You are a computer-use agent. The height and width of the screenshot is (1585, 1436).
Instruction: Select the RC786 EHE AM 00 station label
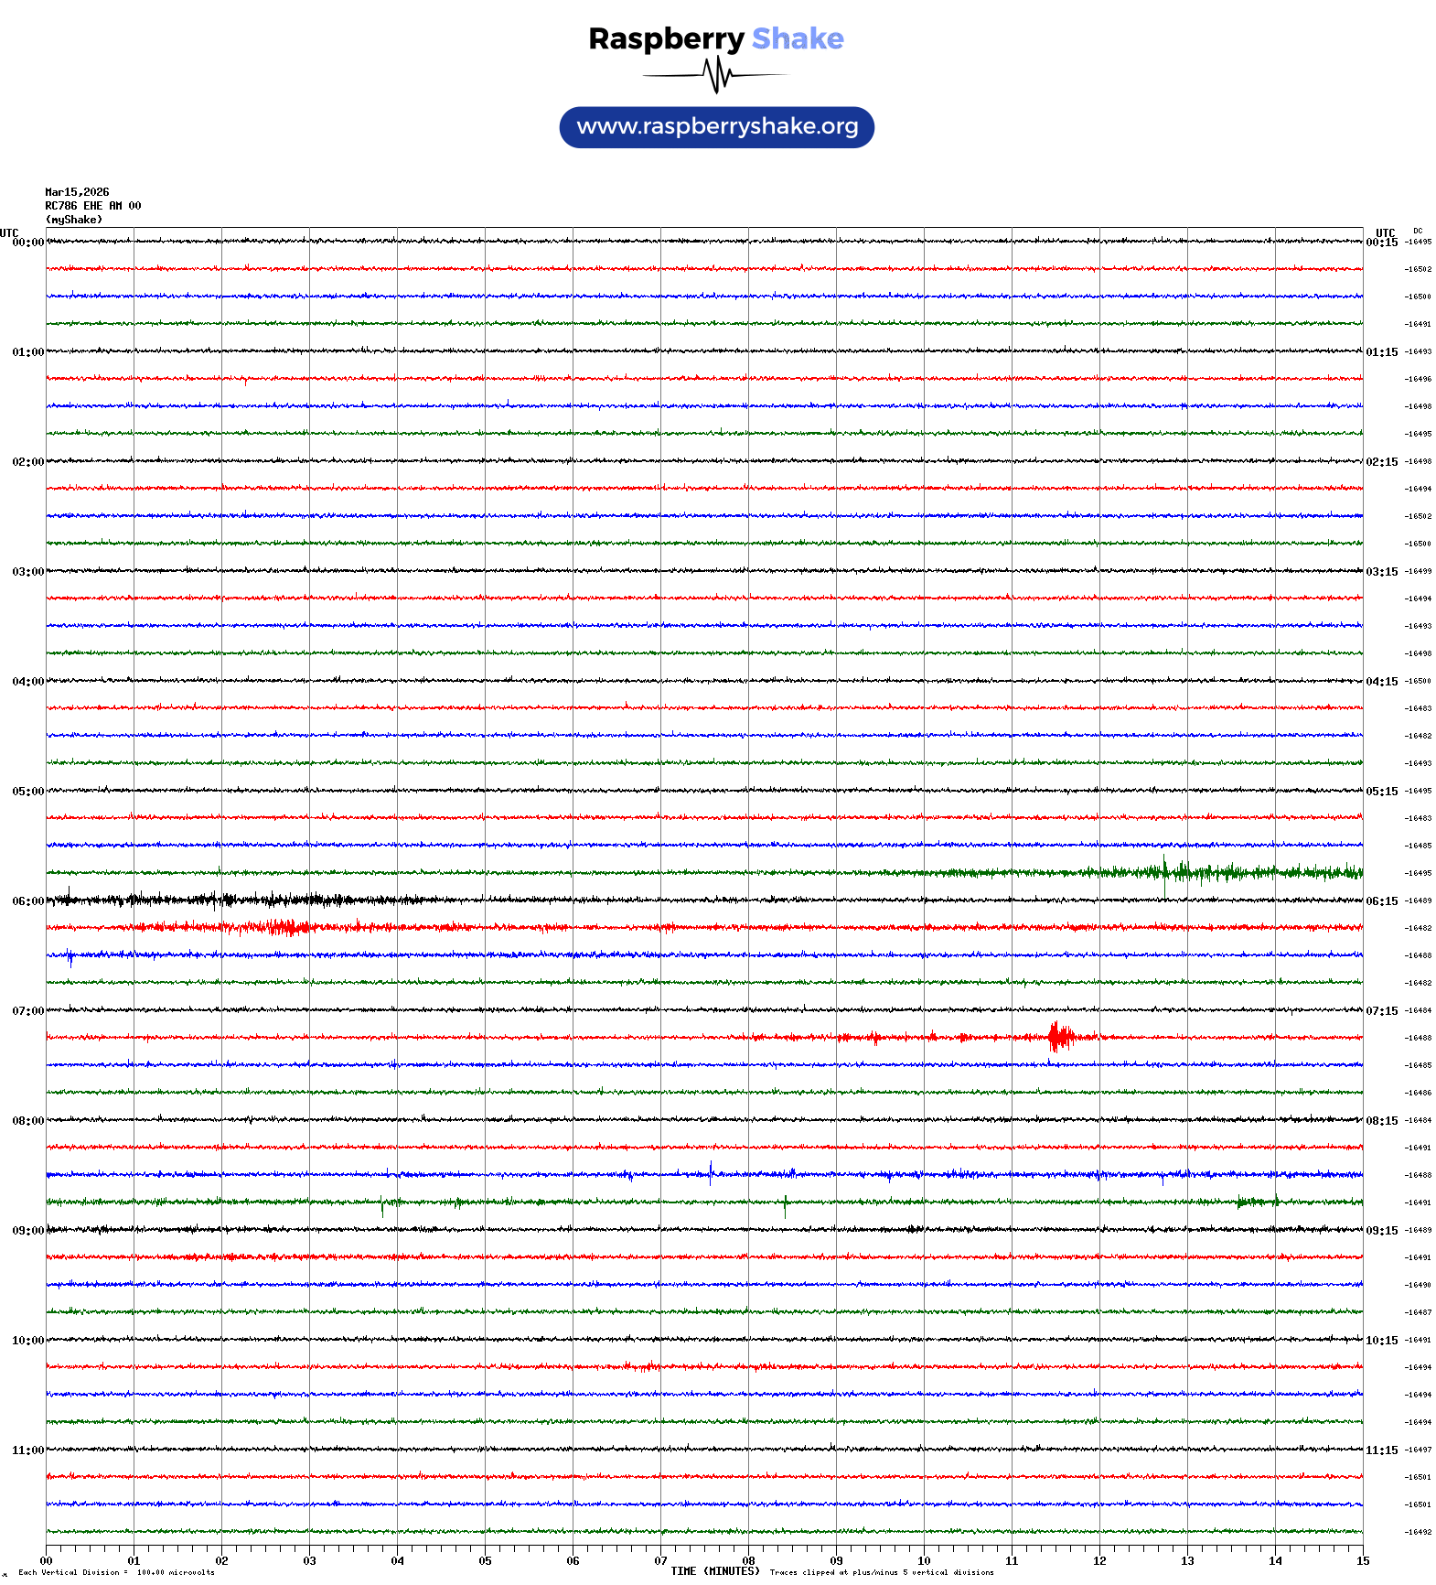pos(92,206)
